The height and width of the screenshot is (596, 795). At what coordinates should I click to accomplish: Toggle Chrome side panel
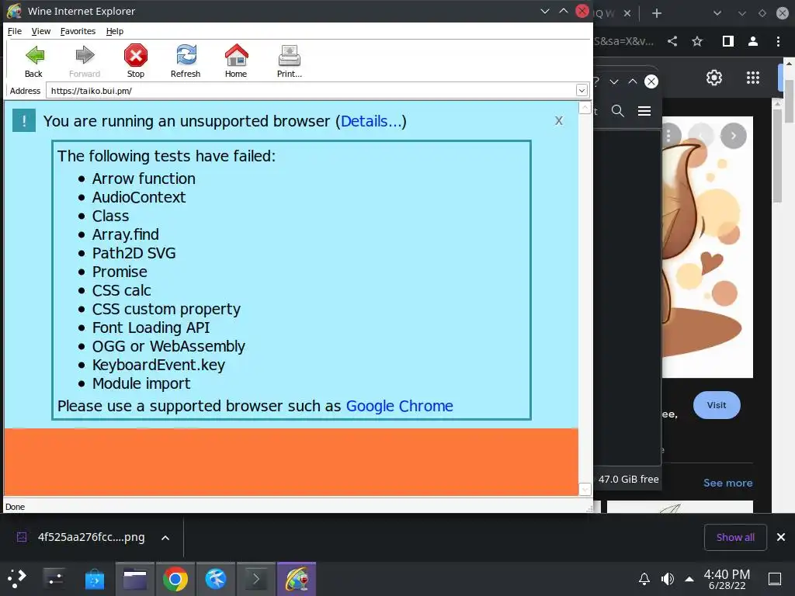click(x=728, y=41)
